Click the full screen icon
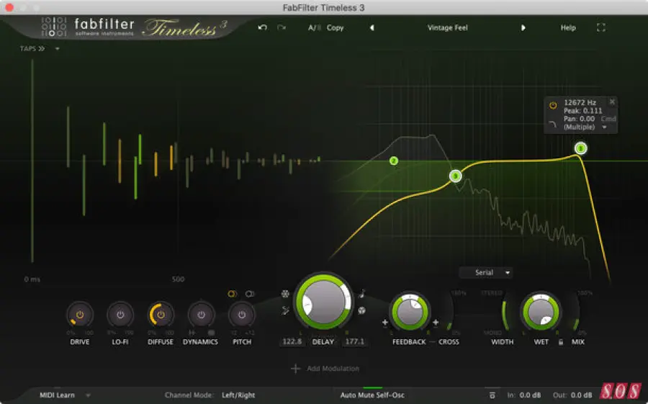 pos(601,27)
